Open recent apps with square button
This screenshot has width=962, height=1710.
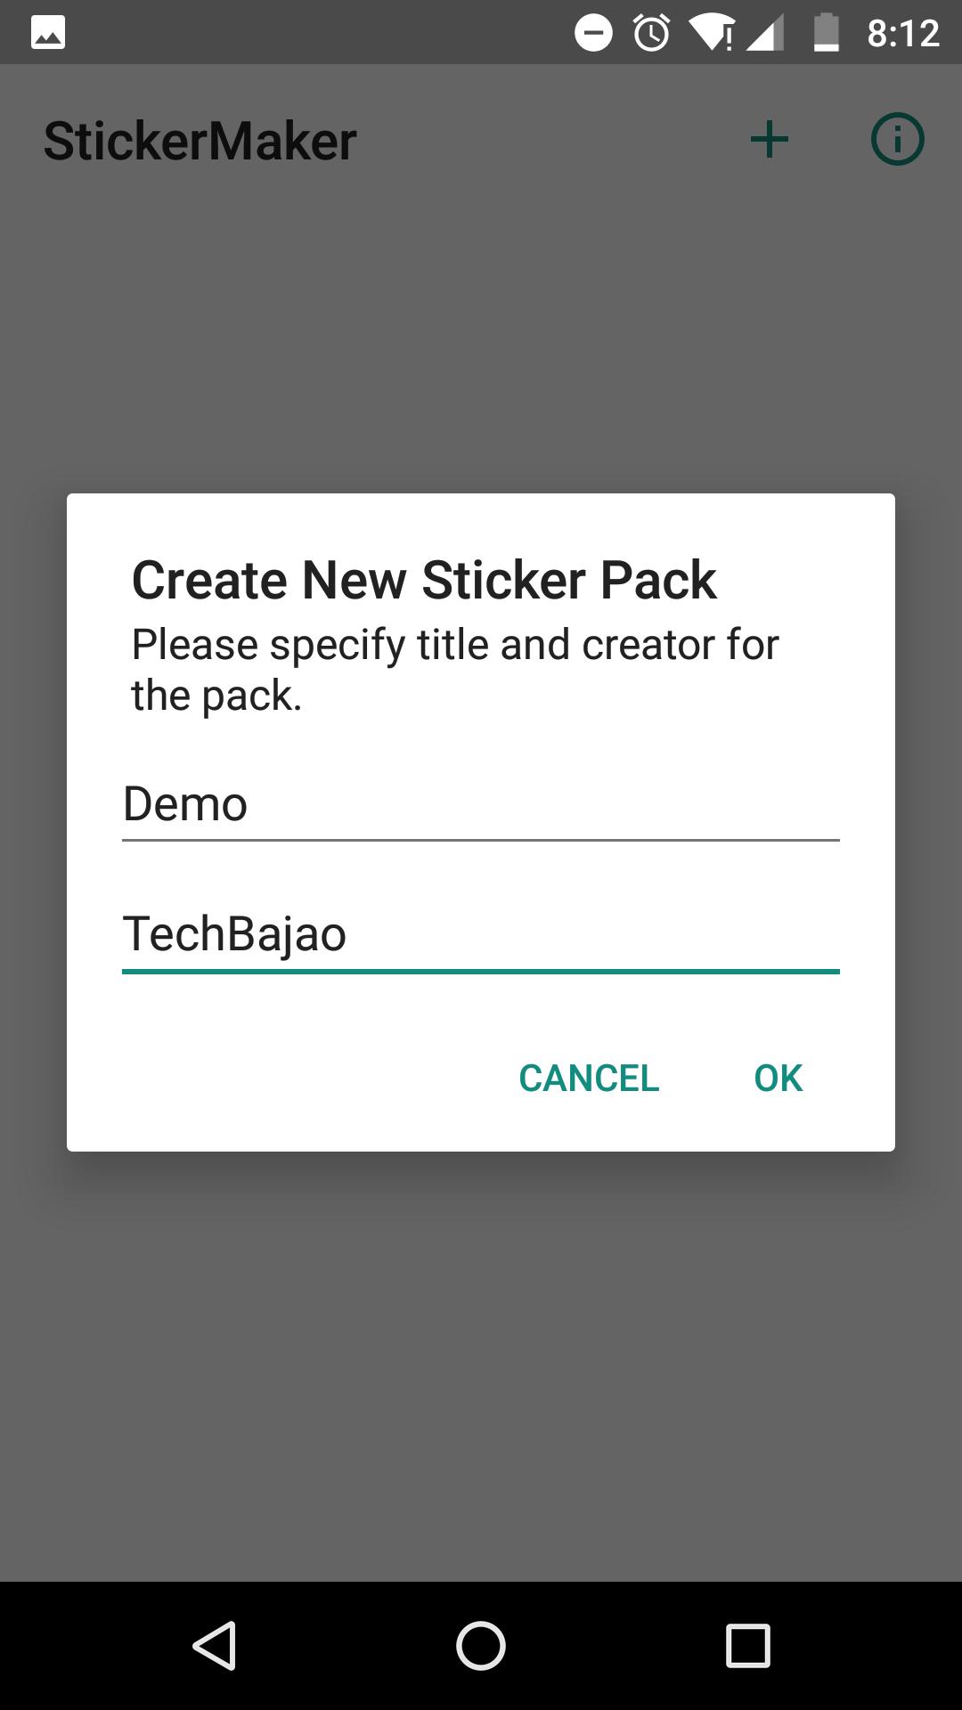(748, 1645)
